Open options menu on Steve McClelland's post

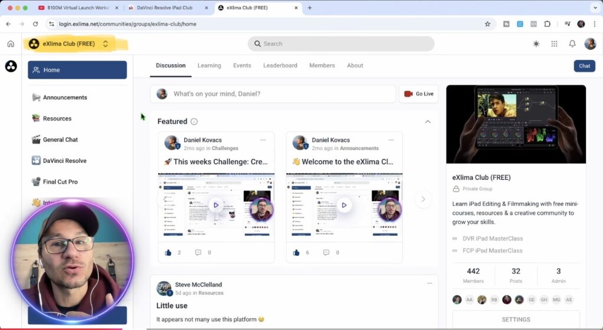[x=429, y=283]
